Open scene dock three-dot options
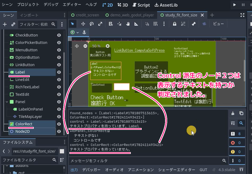 pyautogui.click(x=62, y=24)
